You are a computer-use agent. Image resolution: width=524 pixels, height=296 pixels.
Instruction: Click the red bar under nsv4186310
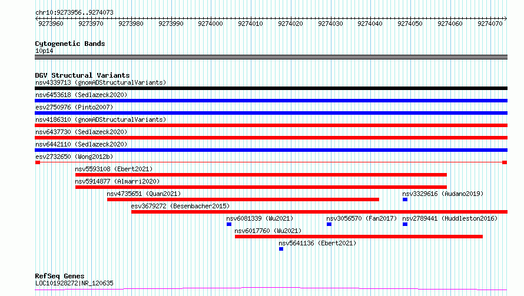pyautogui.click(x=271, y=125)
